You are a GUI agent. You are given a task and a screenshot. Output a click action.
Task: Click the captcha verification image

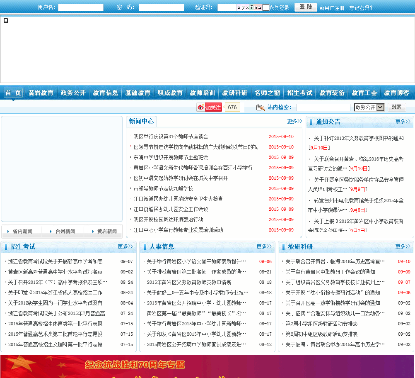coord(249,7)
